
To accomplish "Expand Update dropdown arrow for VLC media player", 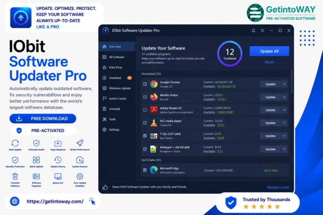I will click(x=284, y=123).
